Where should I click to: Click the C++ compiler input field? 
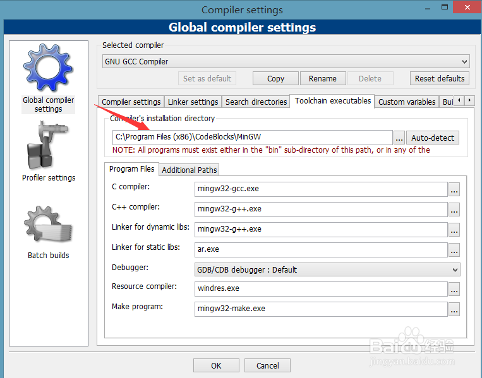pyautogui.click(x=321, y=209)
